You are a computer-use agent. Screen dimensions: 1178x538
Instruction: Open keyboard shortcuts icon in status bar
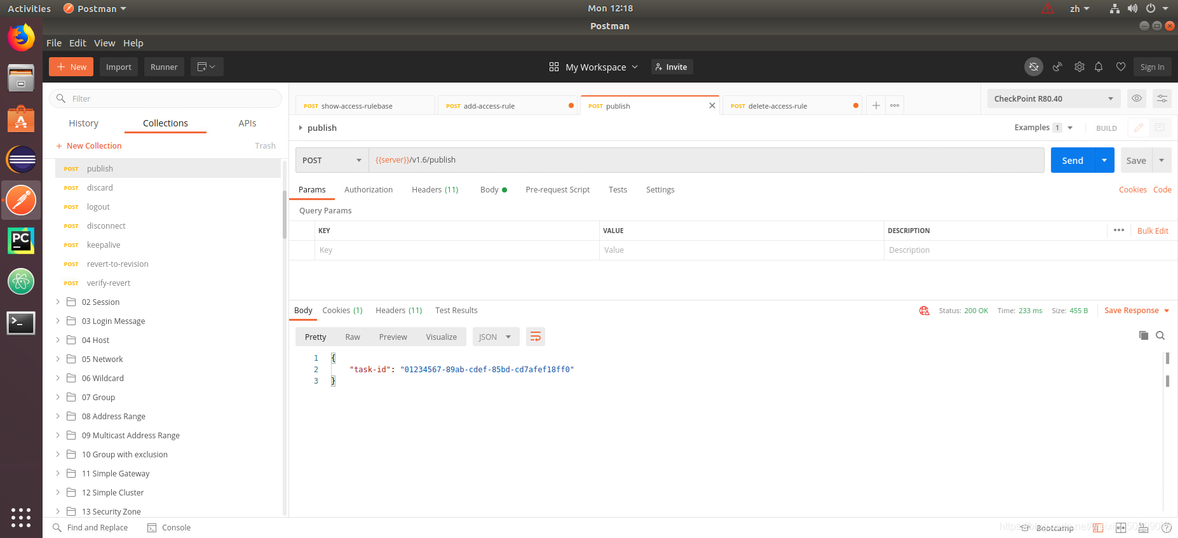[1143, 528]
